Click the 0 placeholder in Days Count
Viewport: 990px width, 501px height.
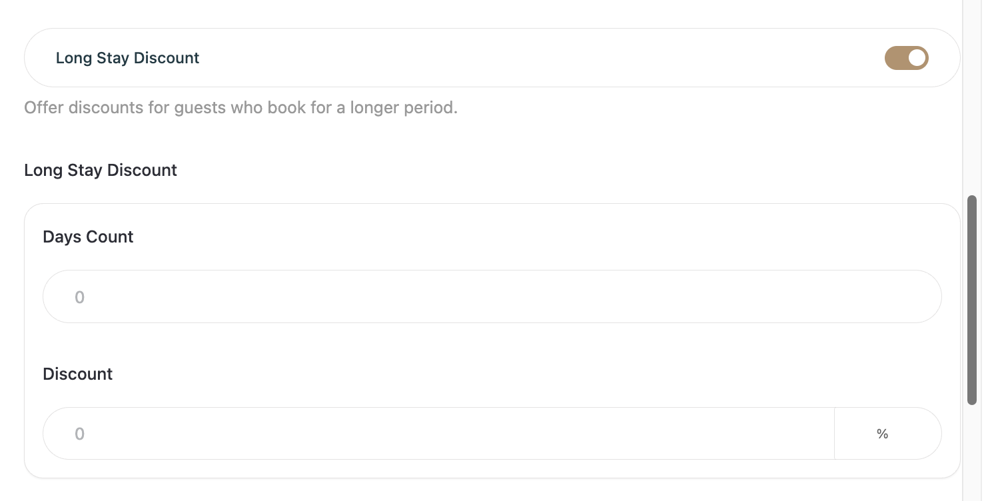(79, 297)
